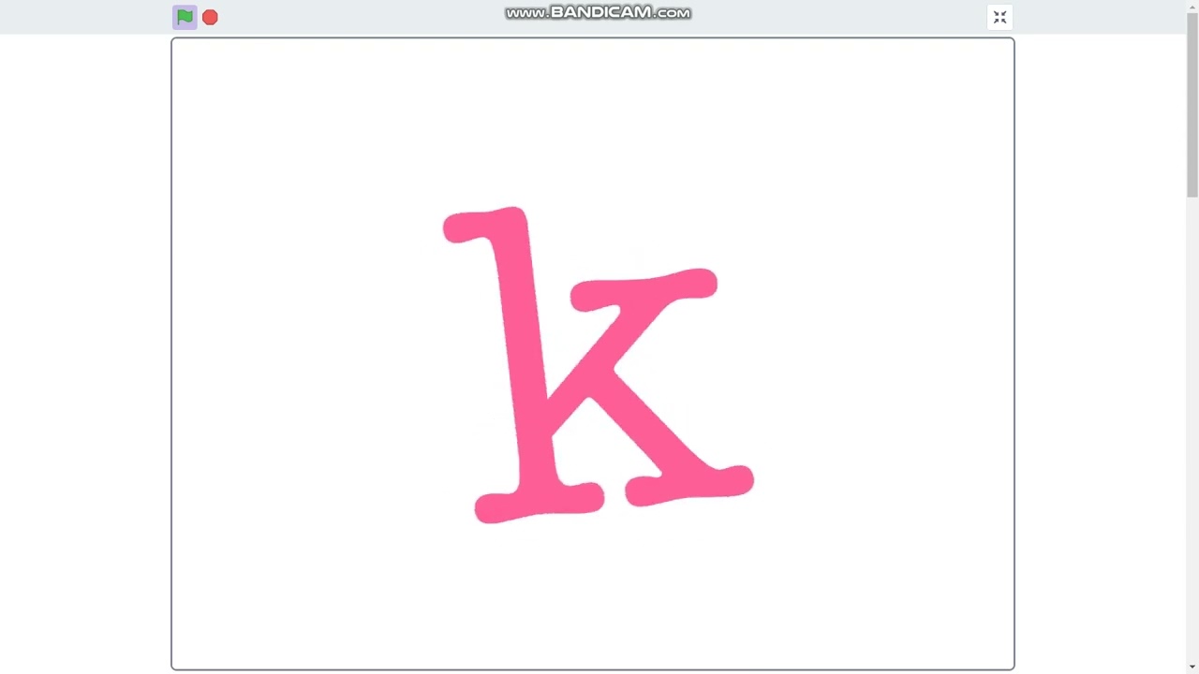
Task: Click the green flag to start project
Action: tap(185, 17)
